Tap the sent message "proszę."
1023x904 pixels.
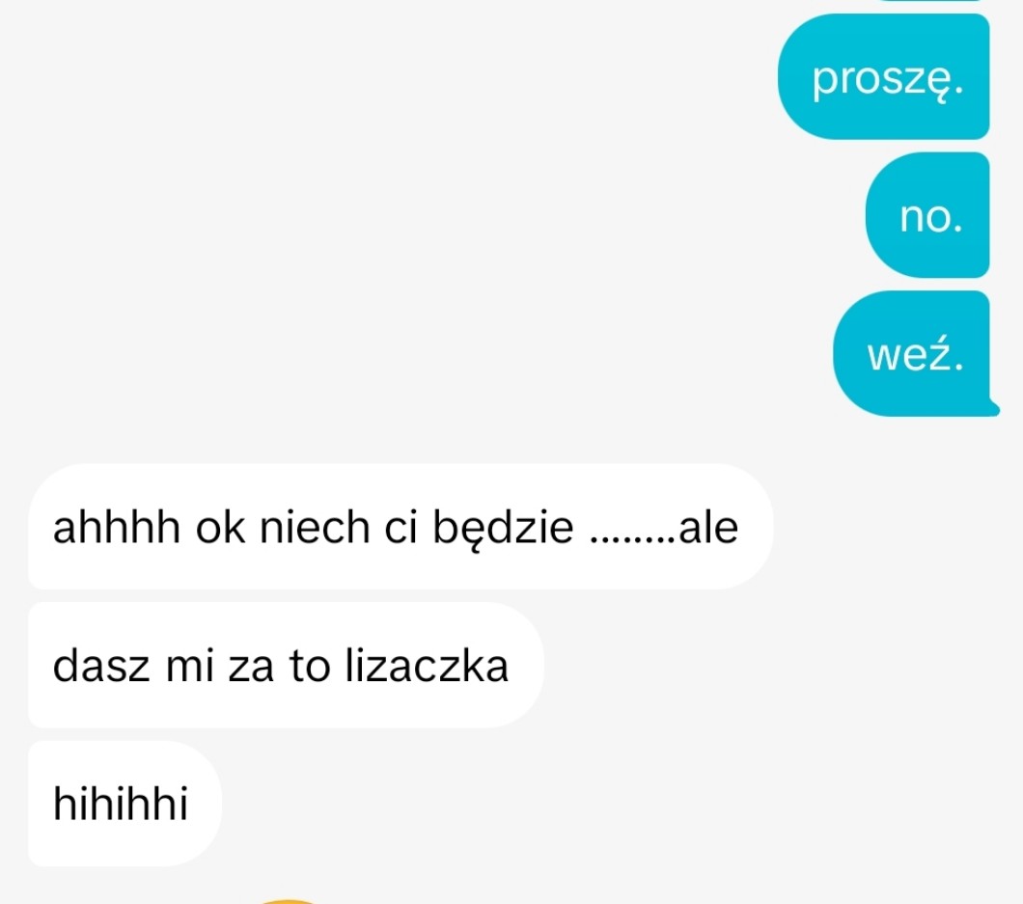coord(883,76)
